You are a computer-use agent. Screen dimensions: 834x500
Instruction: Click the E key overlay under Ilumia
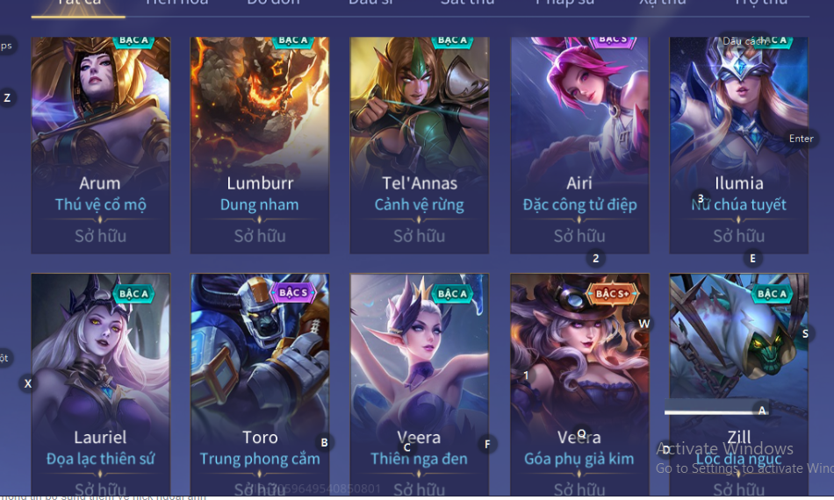pos(752,258)
